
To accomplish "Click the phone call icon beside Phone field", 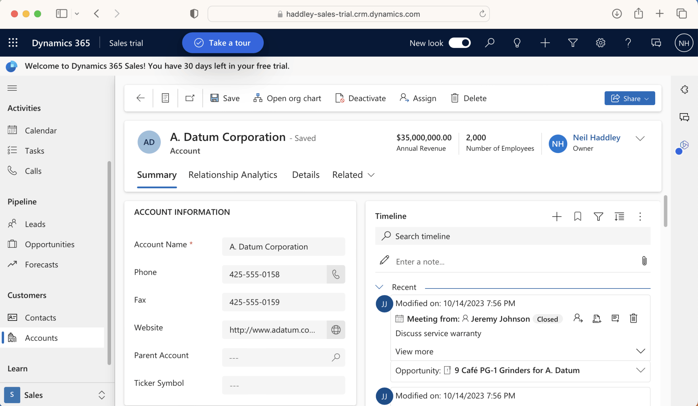I will (336, 274).
